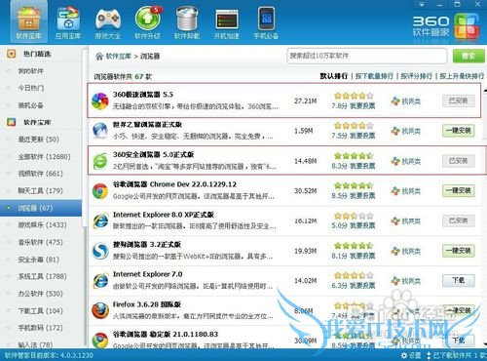Focus the software search input field
The image size is (487, 361).
pos(367,56)
